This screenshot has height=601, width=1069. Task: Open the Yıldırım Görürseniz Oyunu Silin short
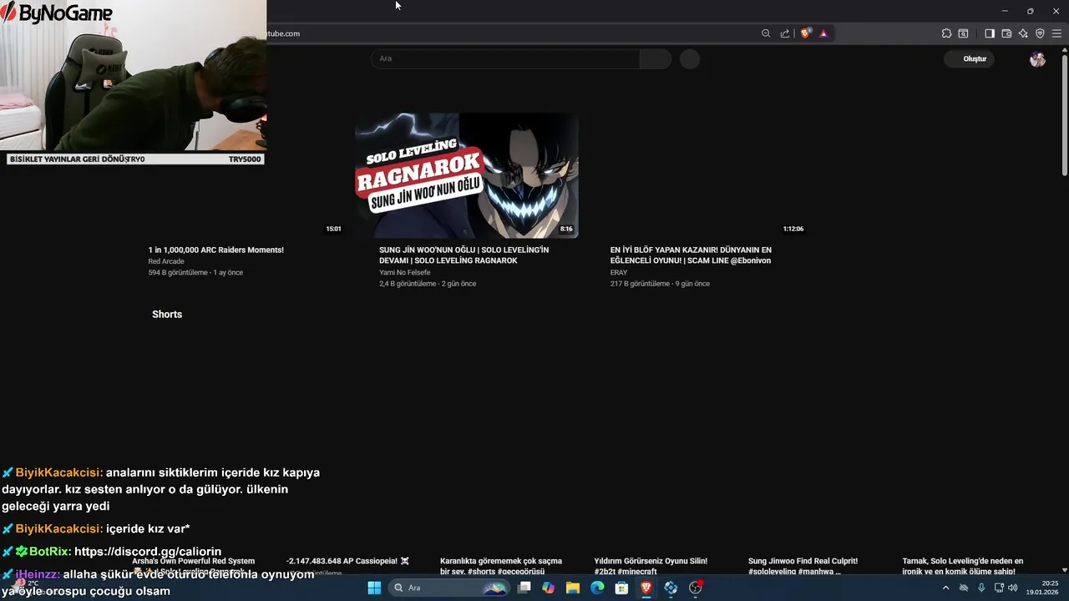click(651, 566)
